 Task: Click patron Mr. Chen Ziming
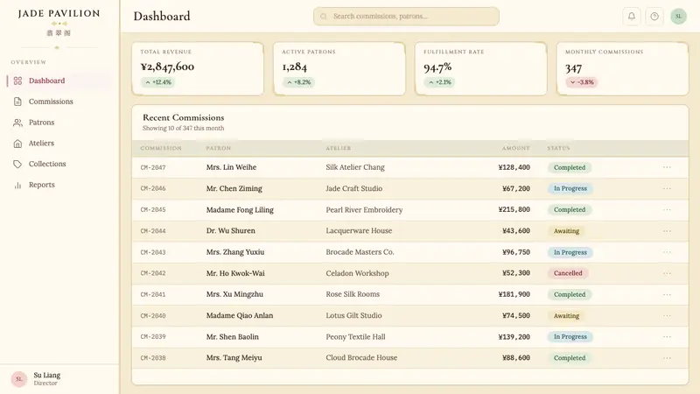[234, 188]
